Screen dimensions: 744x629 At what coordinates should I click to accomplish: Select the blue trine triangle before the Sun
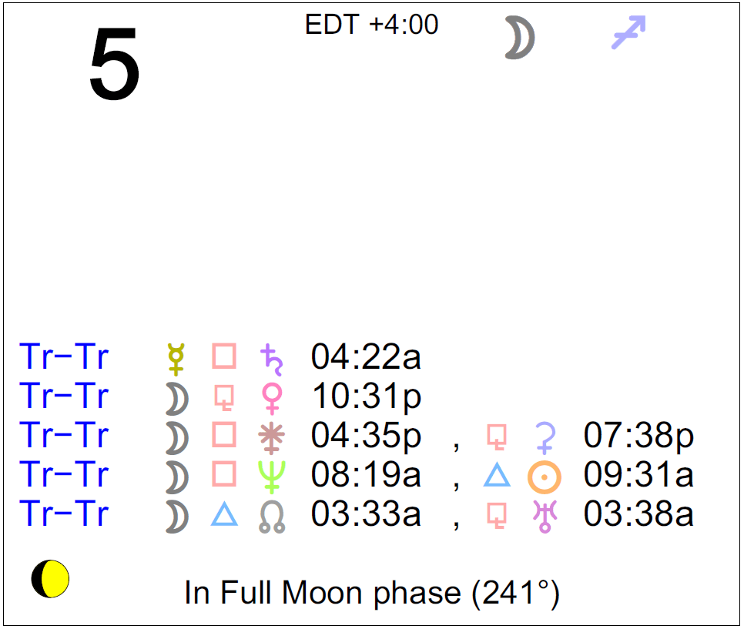click(x=497, y=476)
